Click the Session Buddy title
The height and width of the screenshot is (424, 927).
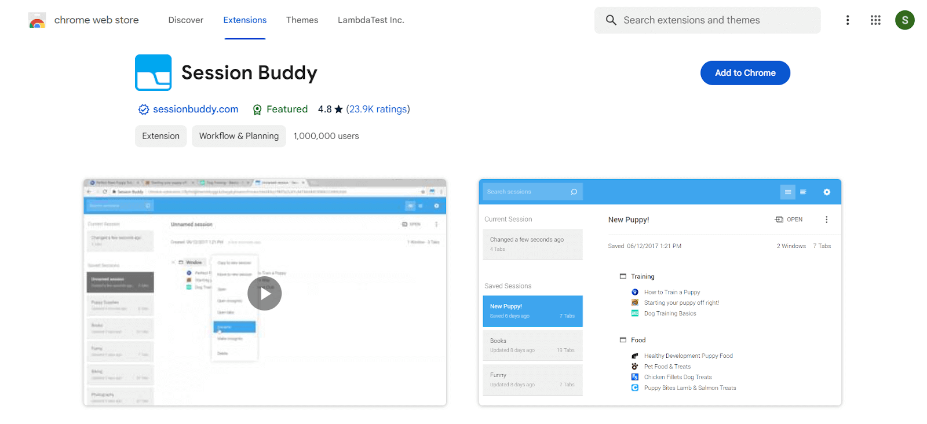pos(249,73)
